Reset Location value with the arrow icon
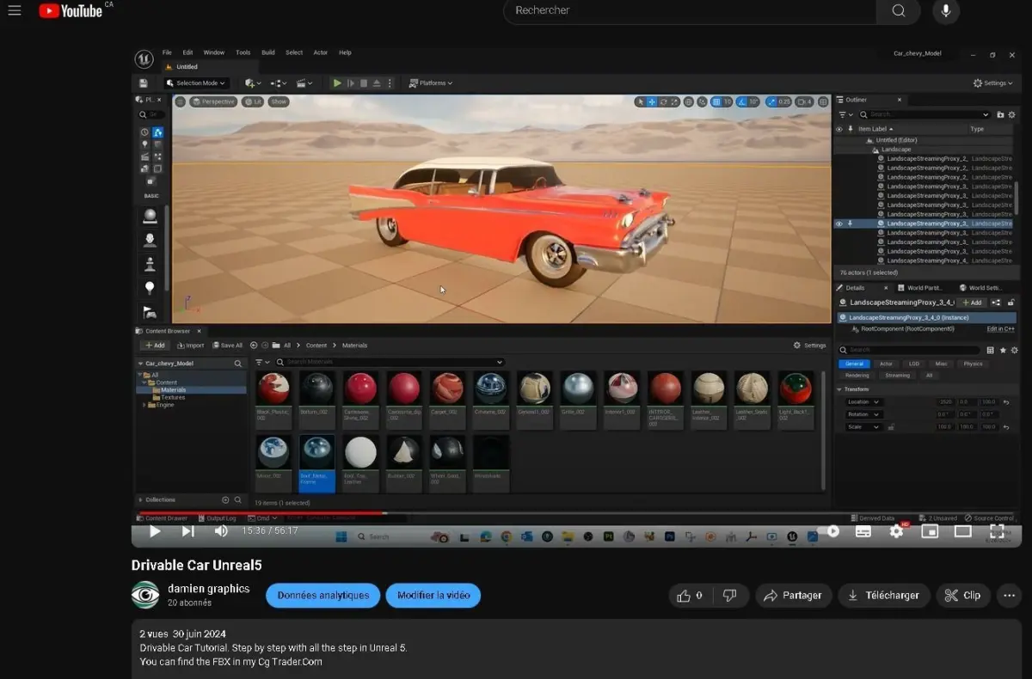Viewport: 1032px width, 679px height. pos(1004,401)
